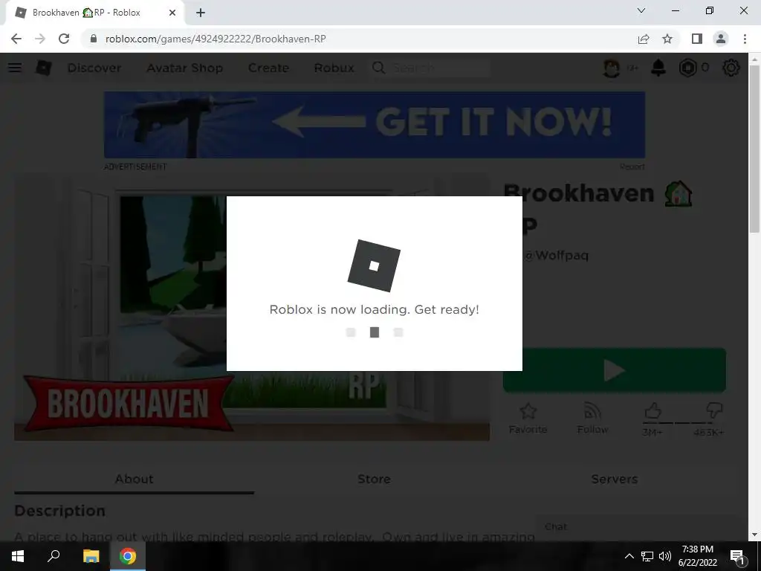Upvote the game with thumbs up

tap(652, 411)
